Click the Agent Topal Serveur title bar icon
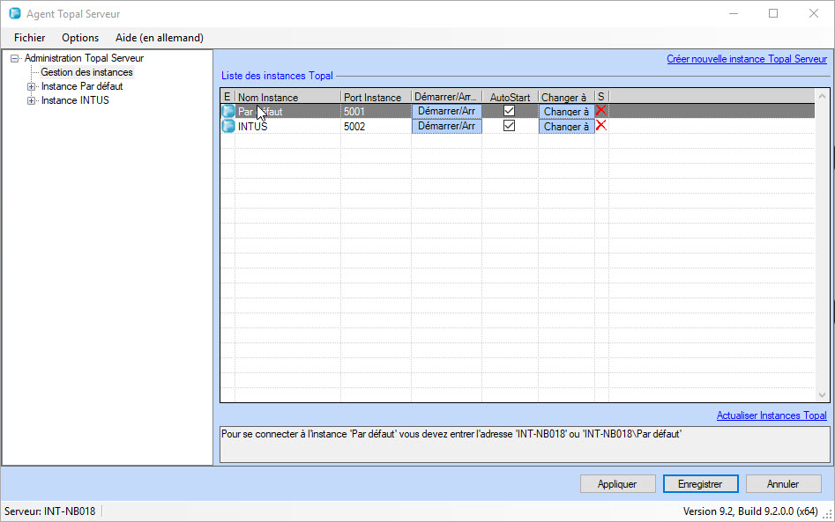The image size is (835, 522). tap(15, 14)
